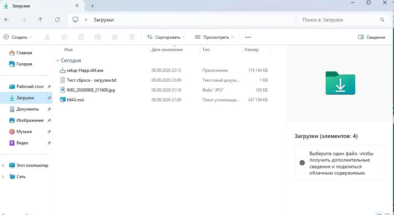The width and height of the screenshot is (394, 215).
Task: Click the computer icon in address bar
Action: click(75, 20)
